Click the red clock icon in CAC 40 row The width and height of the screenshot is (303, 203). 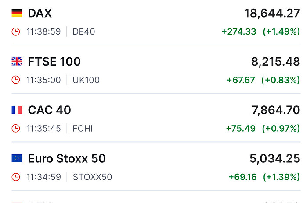pos(15,129)
